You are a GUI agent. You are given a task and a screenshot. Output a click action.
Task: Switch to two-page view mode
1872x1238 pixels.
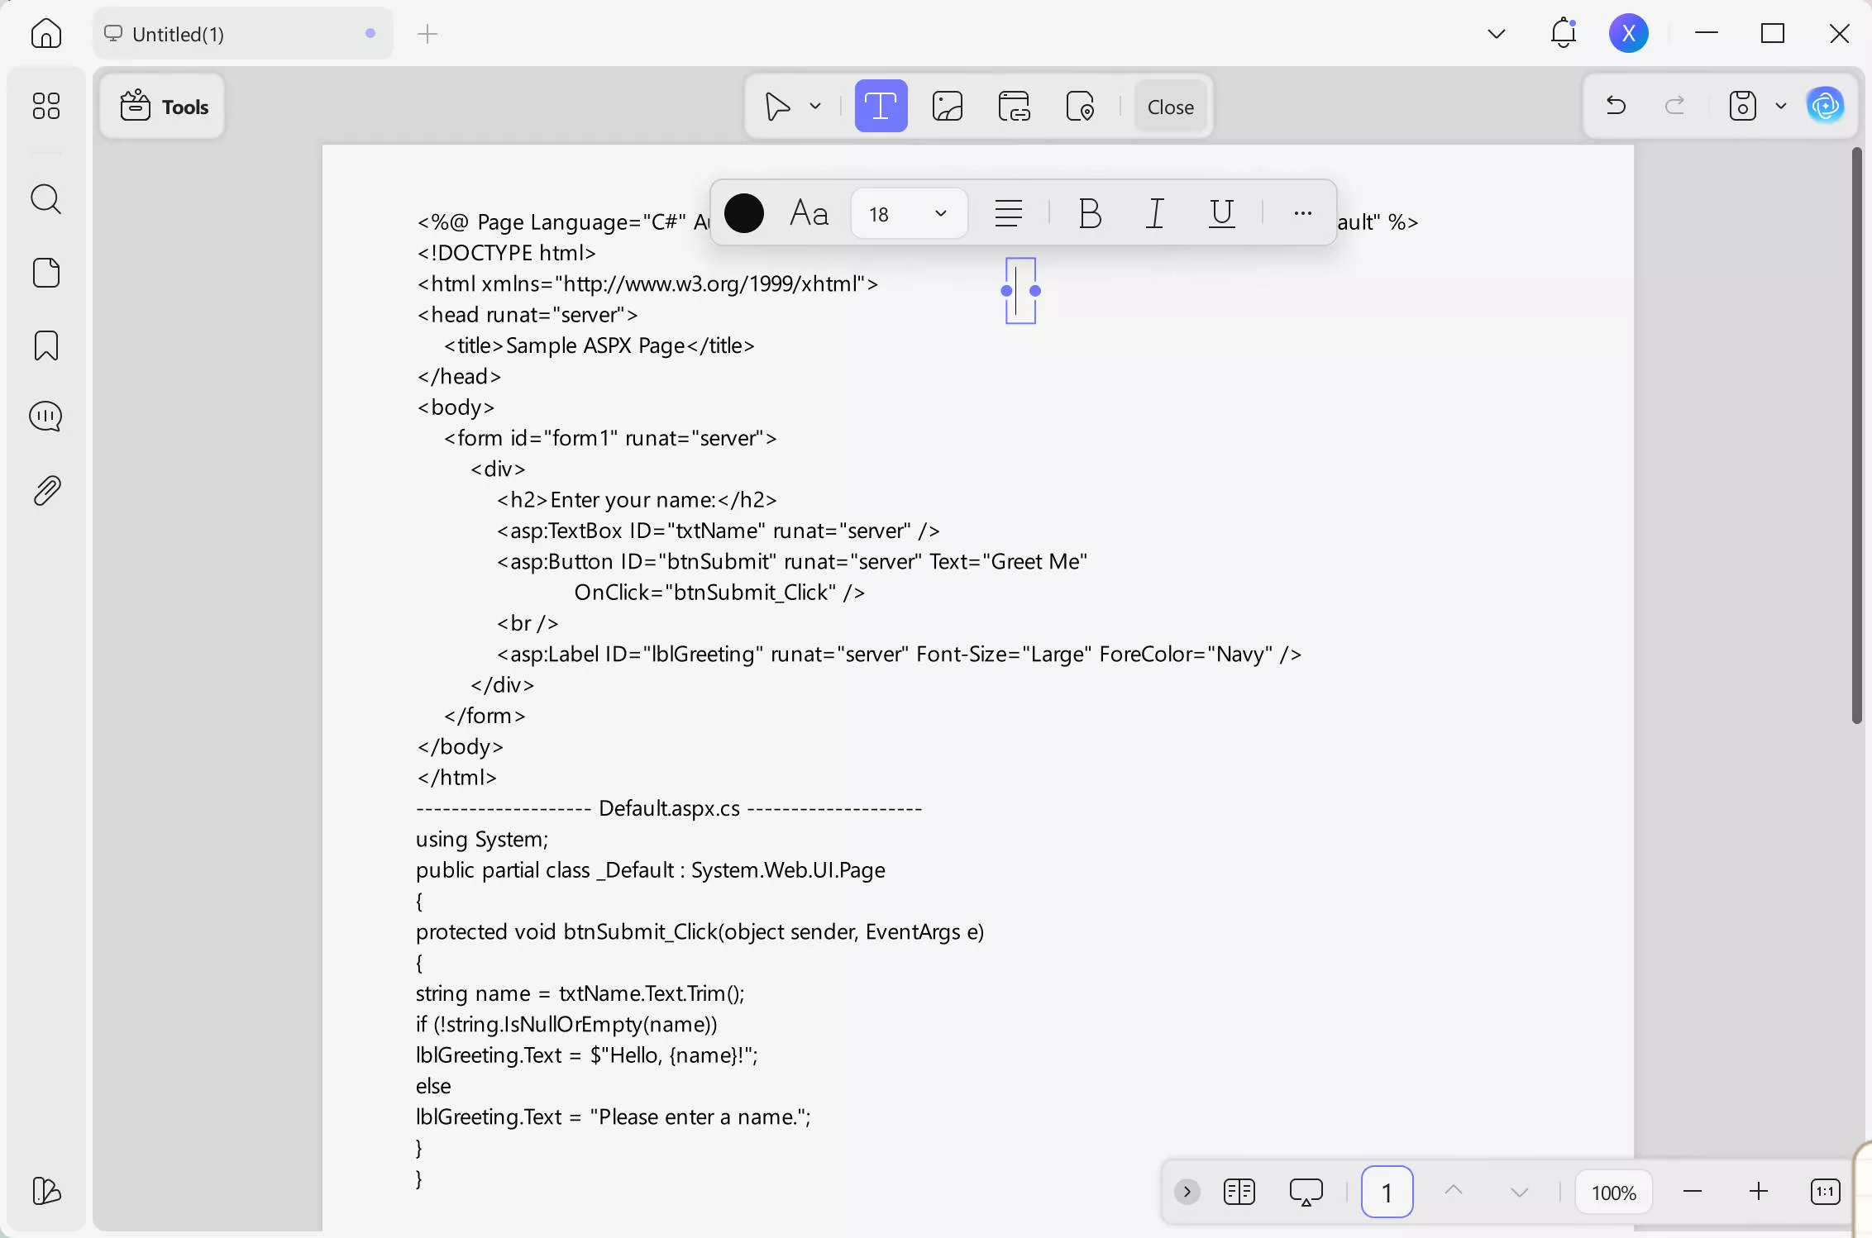coord(1239,1192)
